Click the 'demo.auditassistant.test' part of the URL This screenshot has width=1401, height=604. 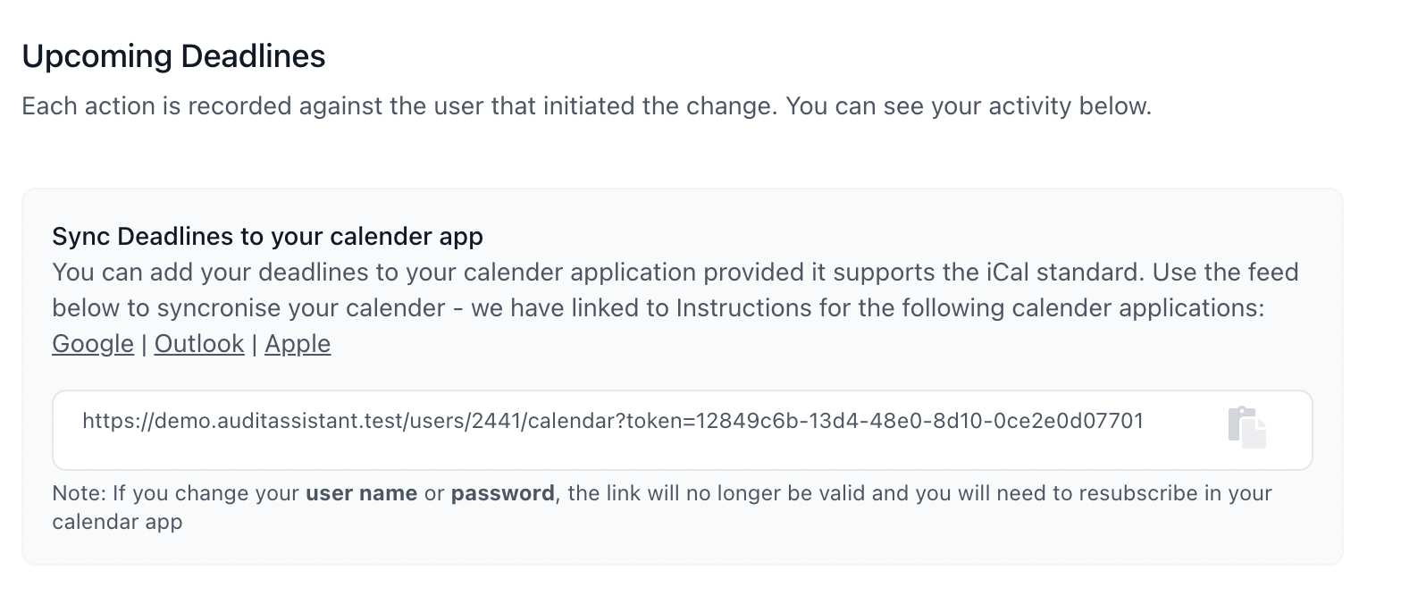coord(264,421)
